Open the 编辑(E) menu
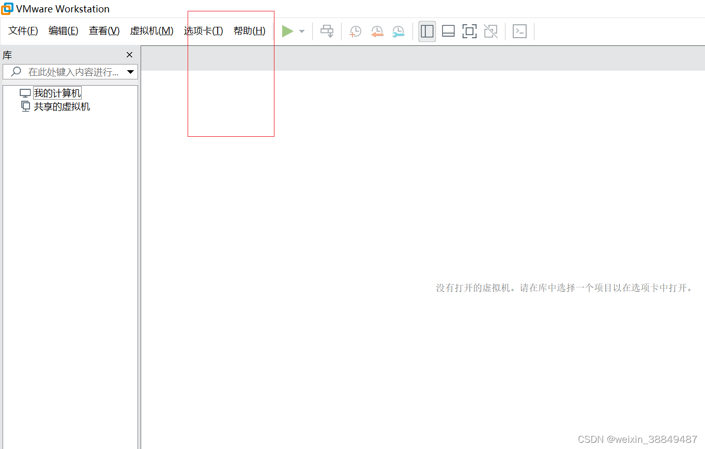The width and height of the screenshot is (705, 449). [x=64, y=31]
